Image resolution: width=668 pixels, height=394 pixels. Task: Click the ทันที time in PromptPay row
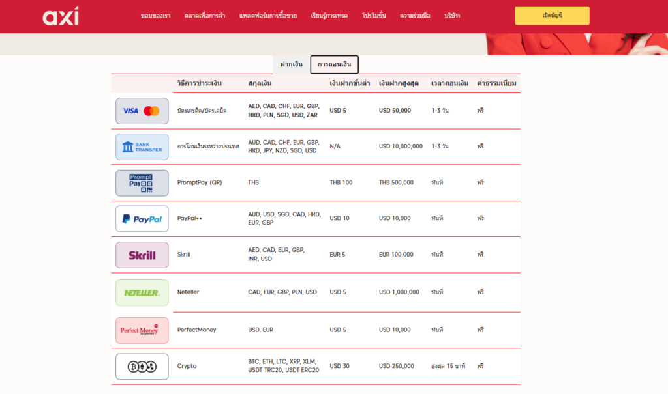[437, 182]
